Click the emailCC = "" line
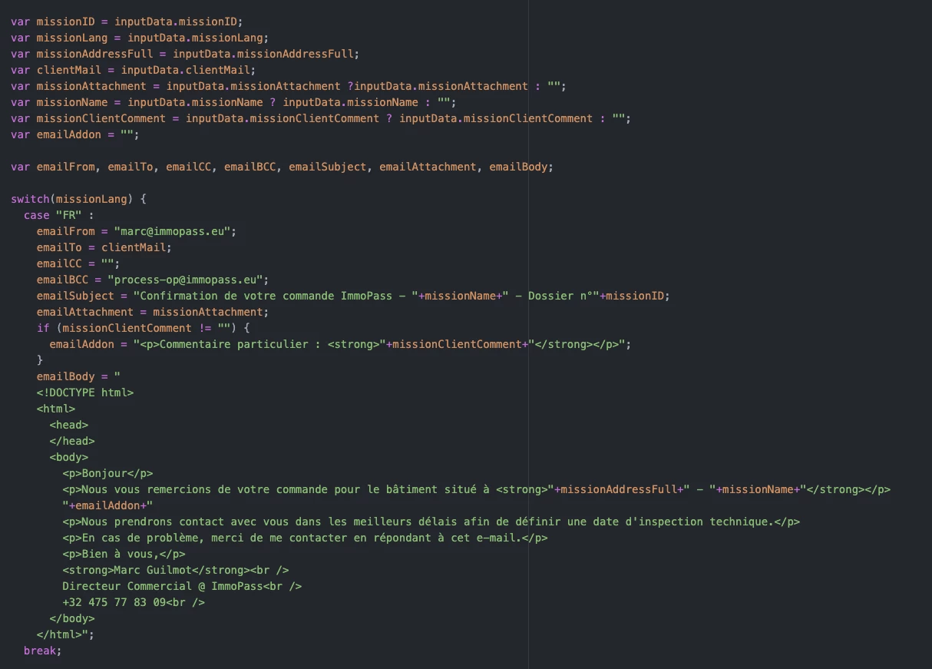 click(78, 263)
